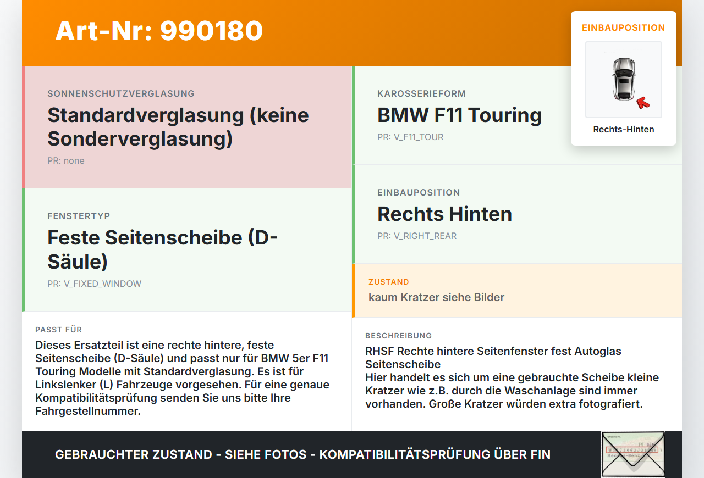Viewport: 704px width, 478px height.
Task: Click the FENSTERTYP label
Action: tap(79, 216)
